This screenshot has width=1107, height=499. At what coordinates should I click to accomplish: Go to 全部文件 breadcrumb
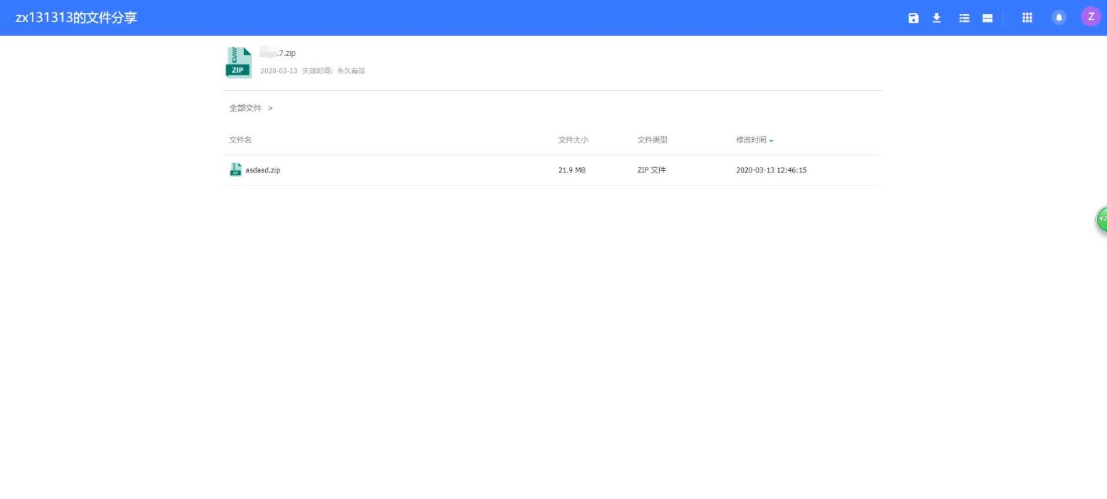(x=245, y=108)
